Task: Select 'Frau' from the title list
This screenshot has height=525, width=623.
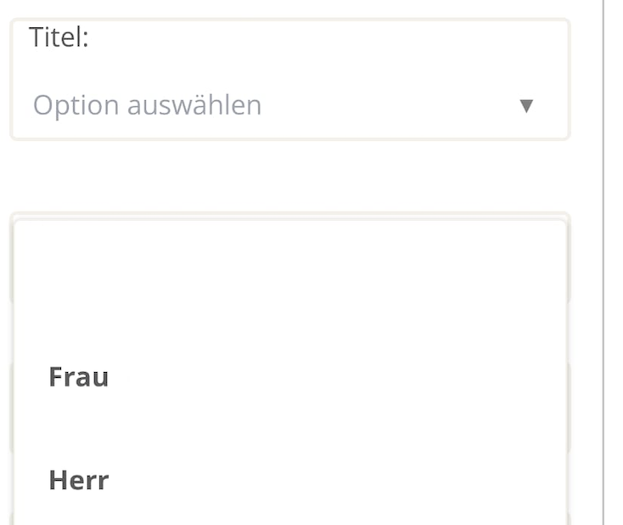Action: coord(79,376)
